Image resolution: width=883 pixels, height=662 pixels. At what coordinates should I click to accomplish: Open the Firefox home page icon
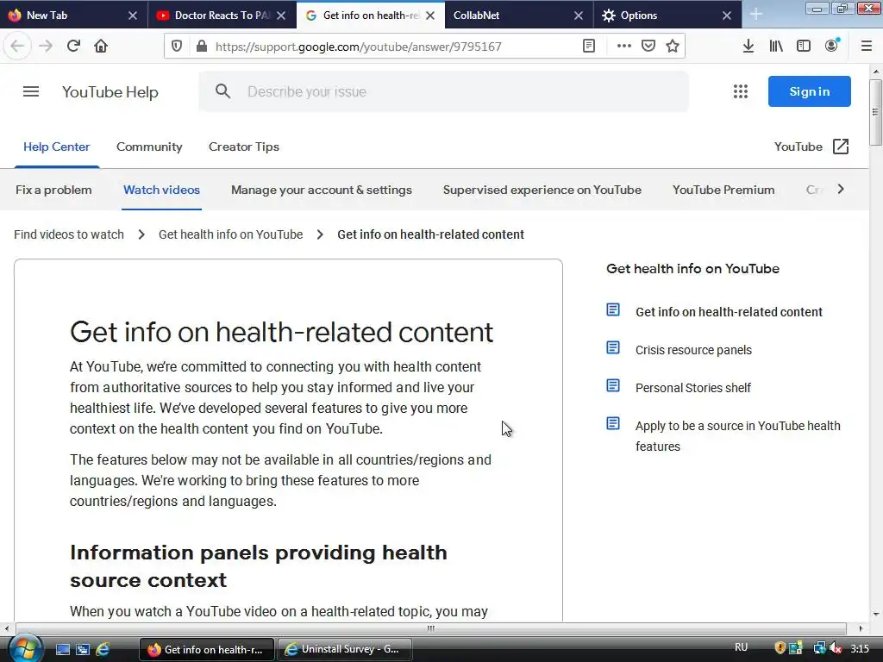[101, 47]
